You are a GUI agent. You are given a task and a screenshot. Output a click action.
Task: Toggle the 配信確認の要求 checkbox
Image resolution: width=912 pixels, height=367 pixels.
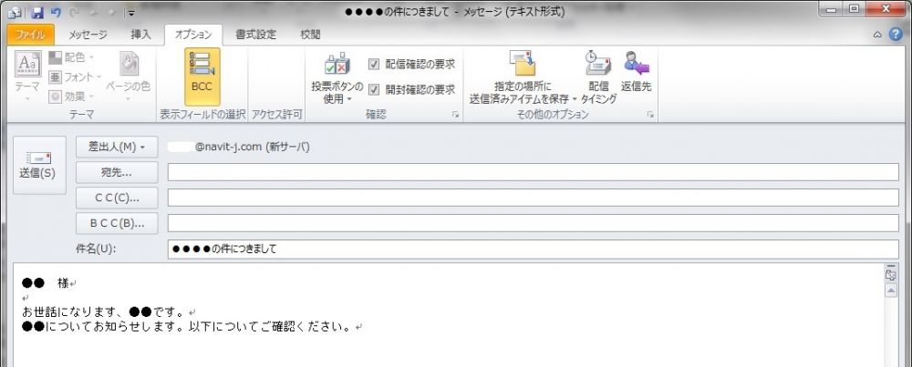[x=374, y=65]
